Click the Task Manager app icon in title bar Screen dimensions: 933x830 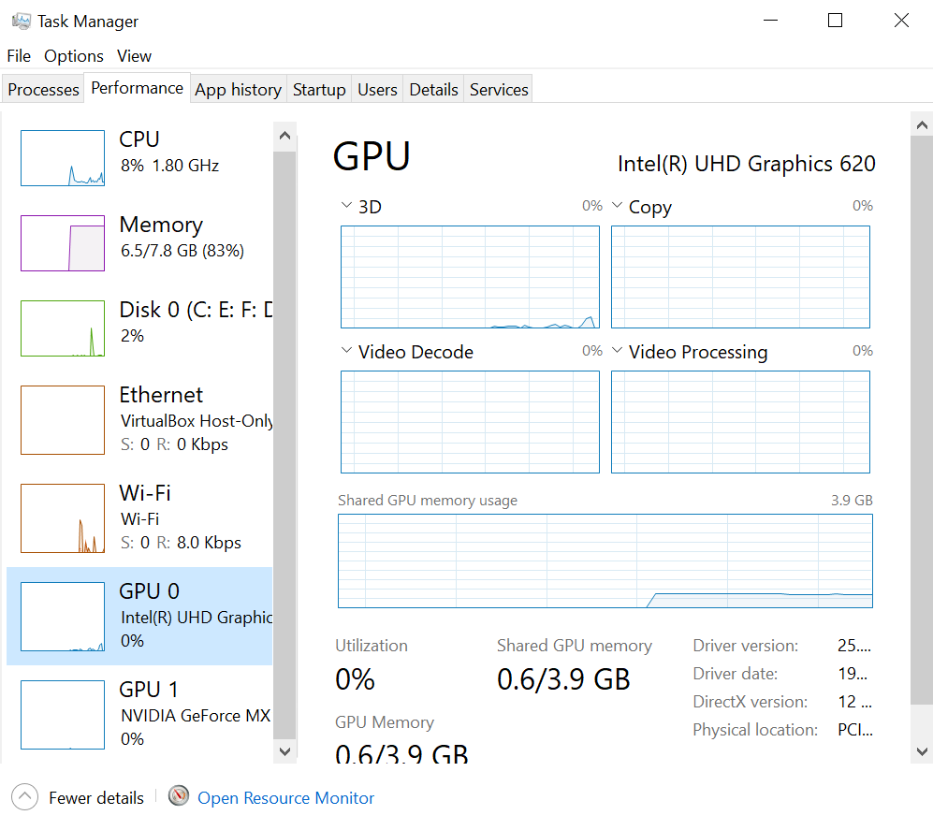22,22
